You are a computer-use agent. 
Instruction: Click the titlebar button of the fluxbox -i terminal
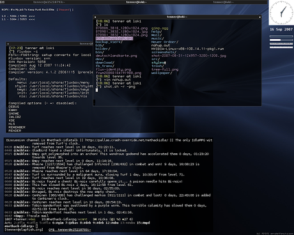click(8, 44)
